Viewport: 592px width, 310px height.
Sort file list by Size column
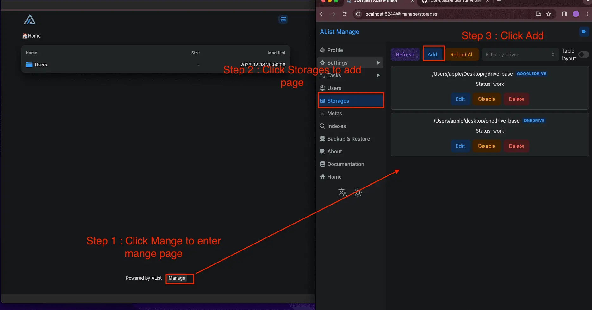tap(196, 53)
